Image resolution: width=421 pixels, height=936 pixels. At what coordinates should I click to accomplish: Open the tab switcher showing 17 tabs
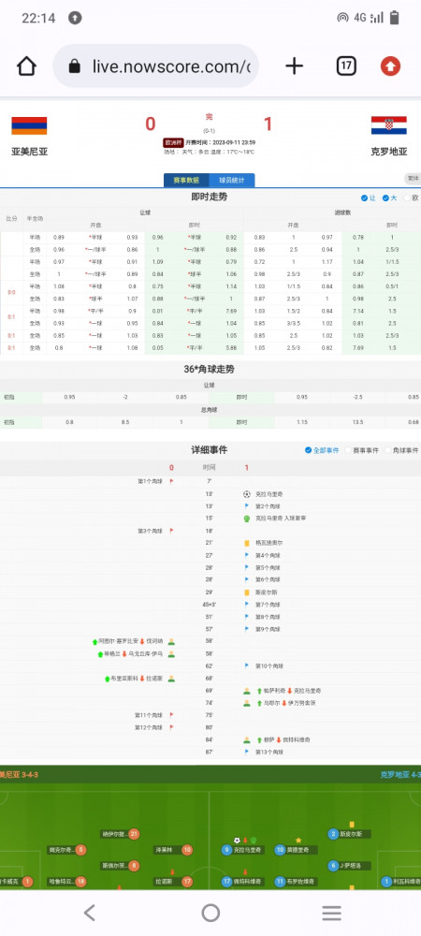(346, 66)
